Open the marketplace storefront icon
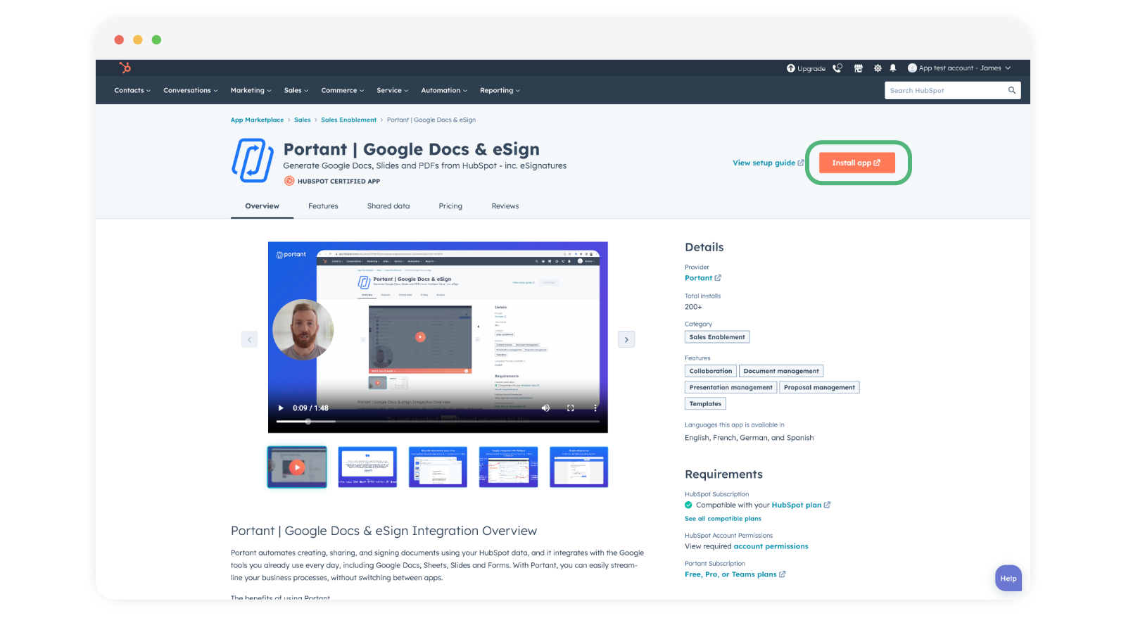Image resolution: width=1126 pixels, height=618 pixels. (858, 68)
